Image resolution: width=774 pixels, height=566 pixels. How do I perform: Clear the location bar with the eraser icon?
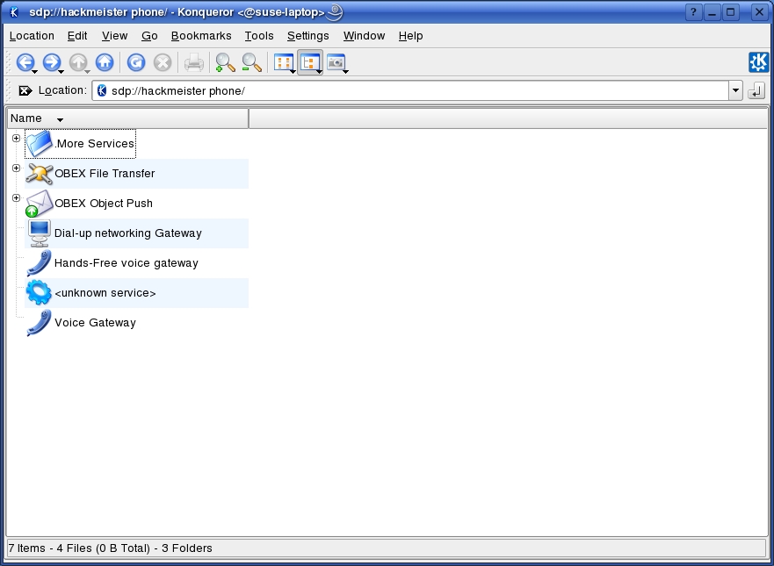pos(25,90)
